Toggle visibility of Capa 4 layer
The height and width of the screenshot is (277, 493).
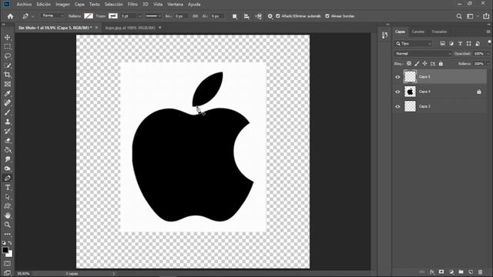pyautogui.click(x=397, y=92)
